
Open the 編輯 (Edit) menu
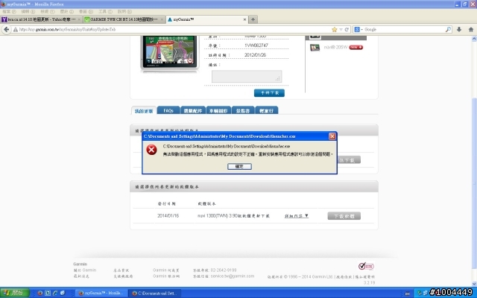click(x=28, y=12)
